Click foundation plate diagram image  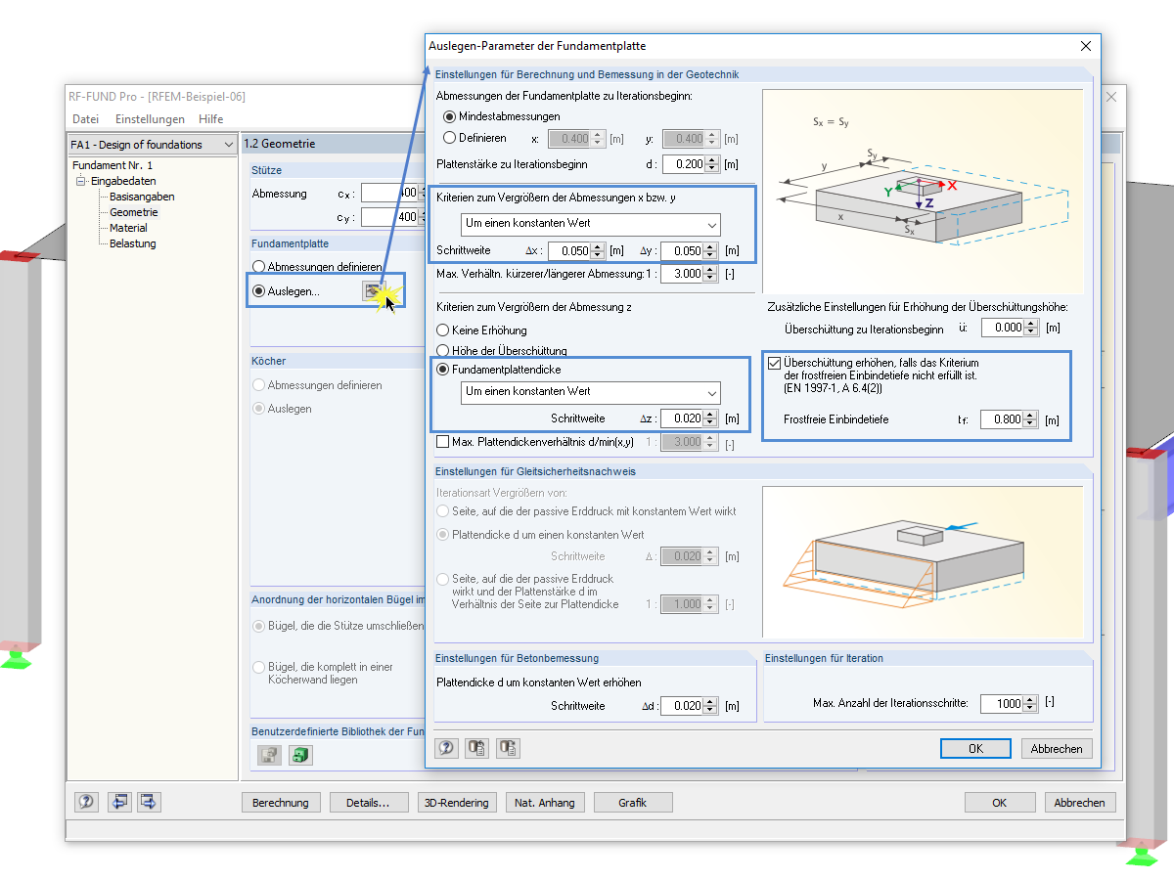coord(923,191)
